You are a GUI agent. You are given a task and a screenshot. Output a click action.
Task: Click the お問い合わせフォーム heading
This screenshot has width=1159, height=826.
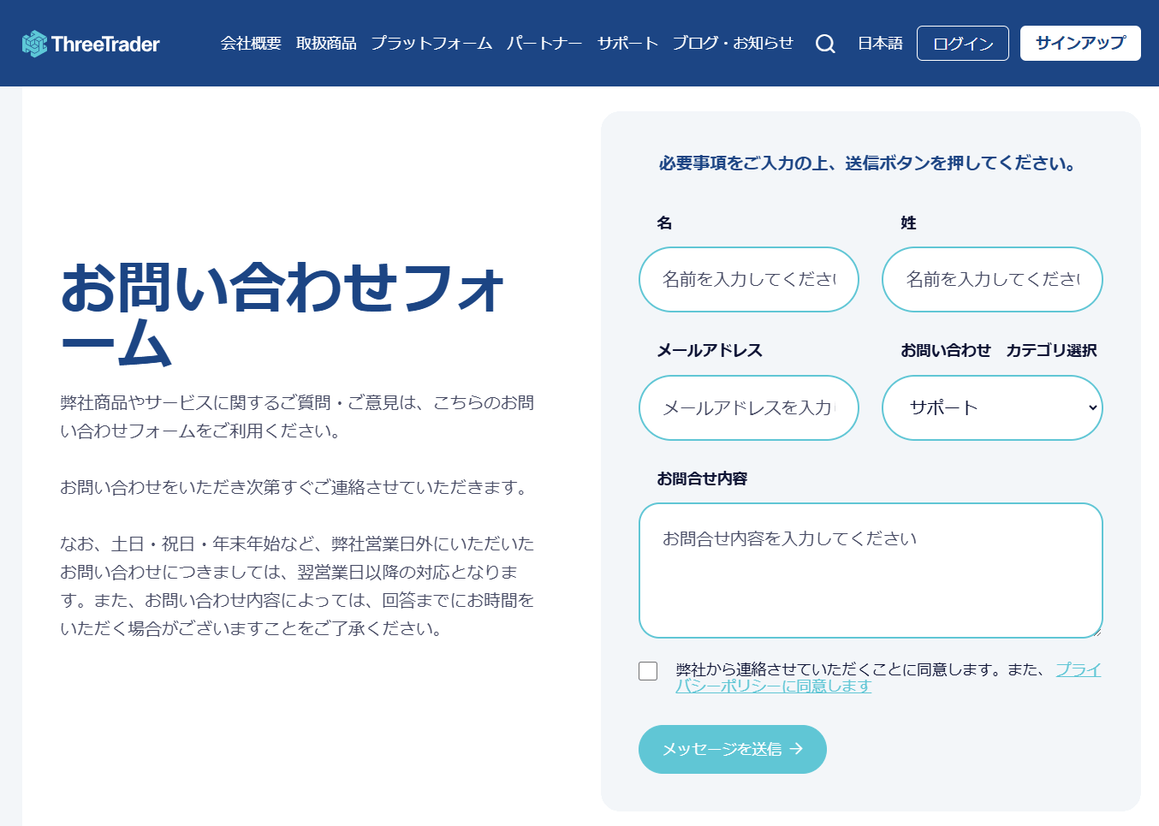(x=282, y=313)
